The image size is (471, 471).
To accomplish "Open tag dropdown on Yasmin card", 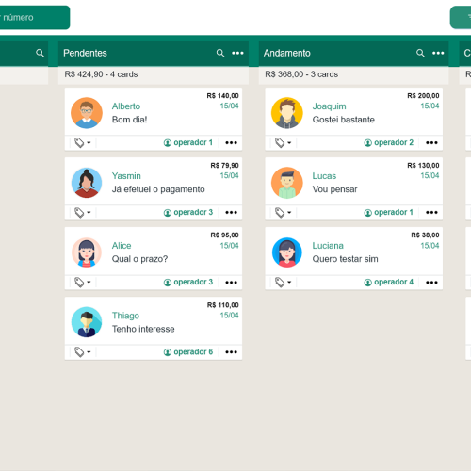I will (x=83, y=213).
